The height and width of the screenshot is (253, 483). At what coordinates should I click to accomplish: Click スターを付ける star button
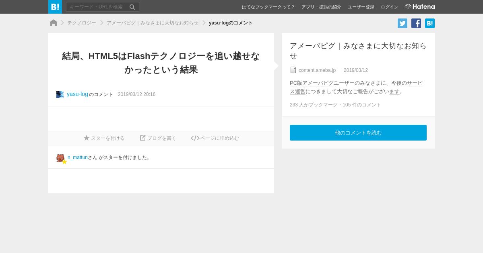click(x=104, y=138)
